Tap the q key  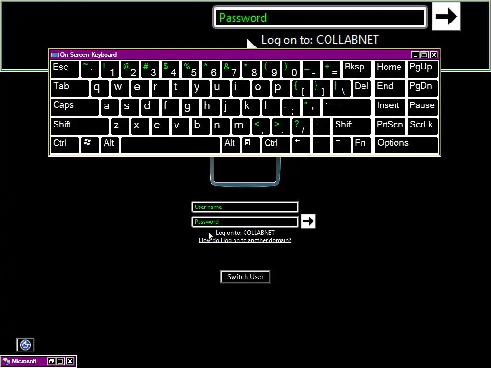click(100, 89)
